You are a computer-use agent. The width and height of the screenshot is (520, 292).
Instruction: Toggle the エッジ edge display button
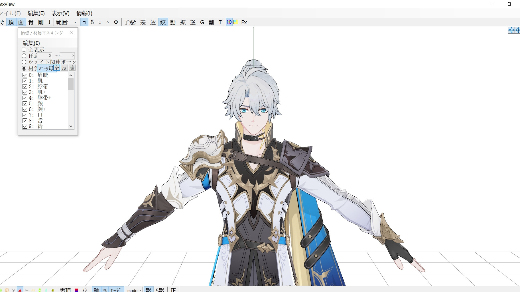click(x=115, y=290)
